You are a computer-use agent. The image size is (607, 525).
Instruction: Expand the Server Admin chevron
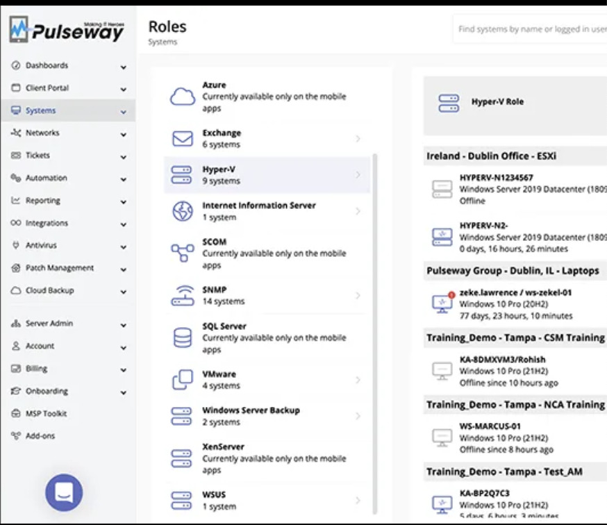[x=123, y=325]
